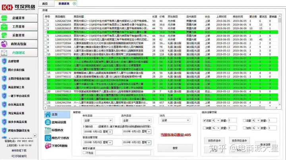Click the pink tag 下架OR删除 icon
Screen dimensions: 286x160
coord(48,146)
